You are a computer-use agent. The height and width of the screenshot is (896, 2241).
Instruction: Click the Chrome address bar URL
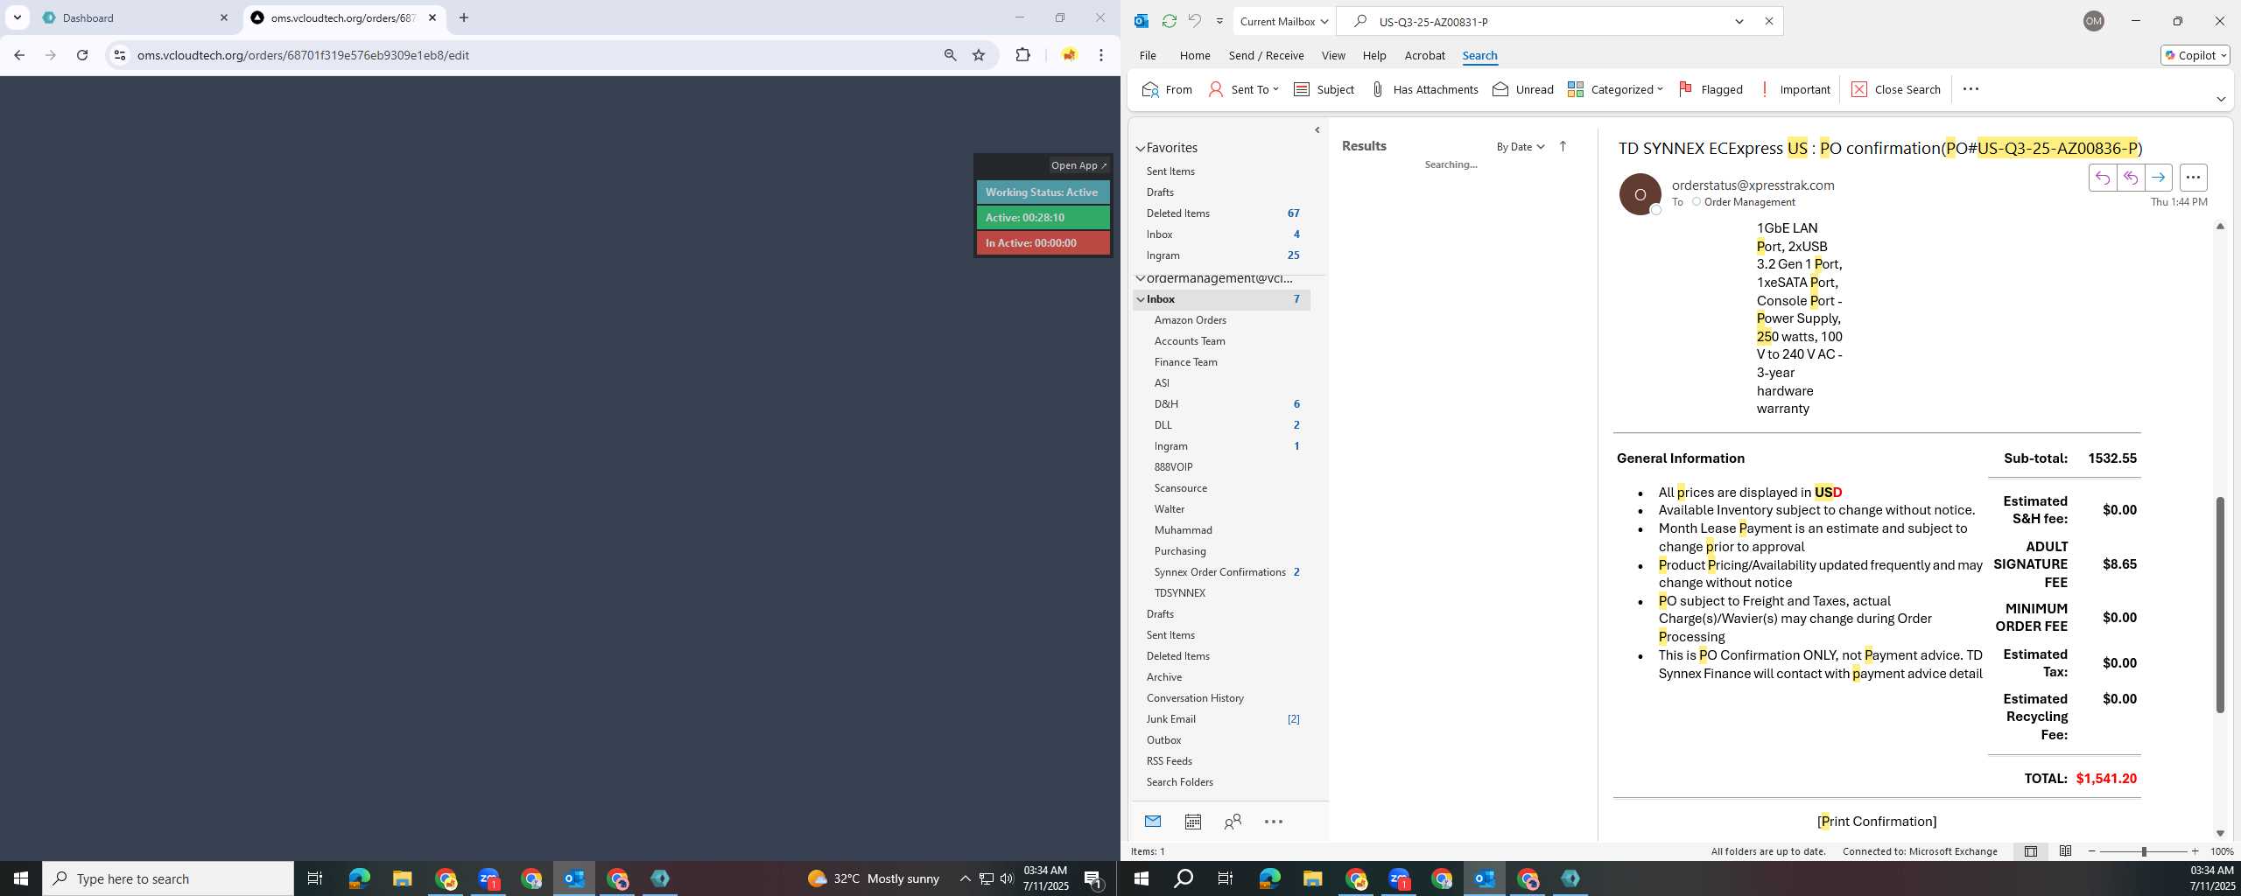tap(303, 55)
